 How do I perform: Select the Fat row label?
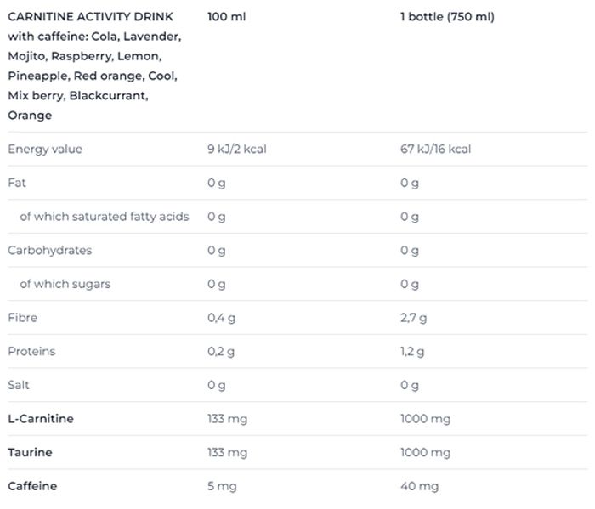(17, 183)
